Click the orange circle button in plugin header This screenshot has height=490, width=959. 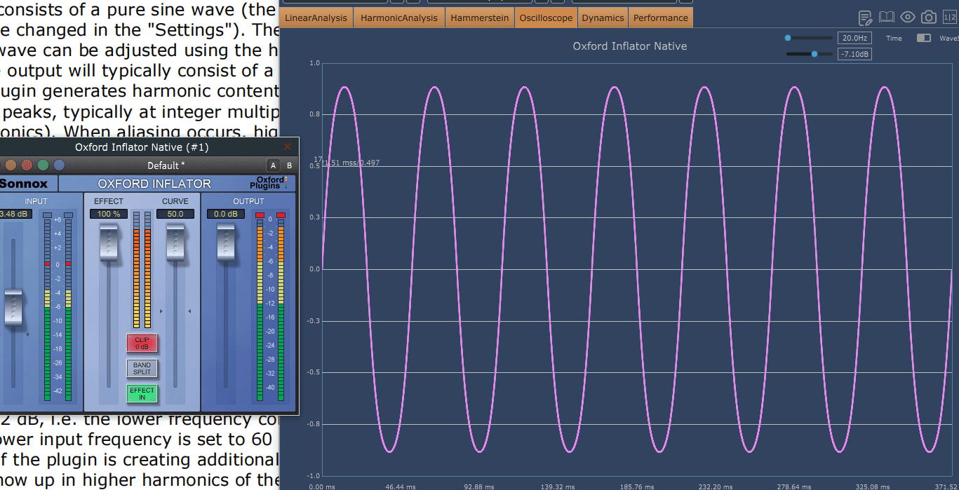point(11,165)
